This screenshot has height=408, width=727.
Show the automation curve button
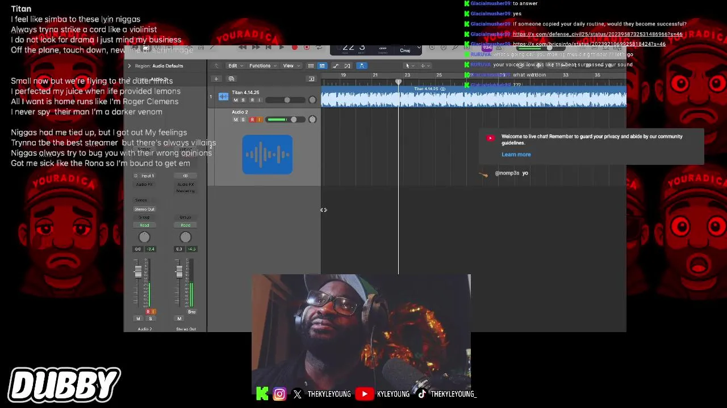click(336, 66)
